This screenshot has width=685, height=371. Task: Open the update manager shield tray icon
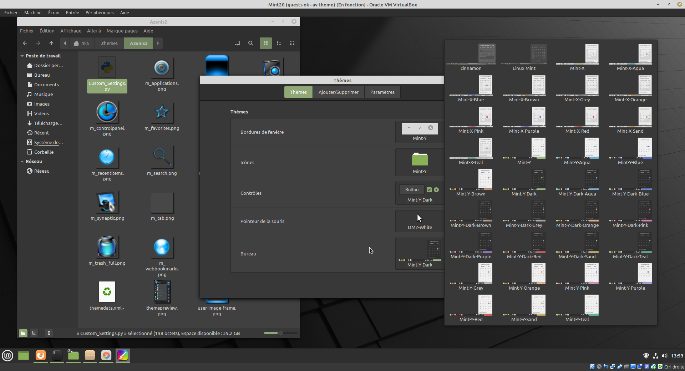(646, 356)
